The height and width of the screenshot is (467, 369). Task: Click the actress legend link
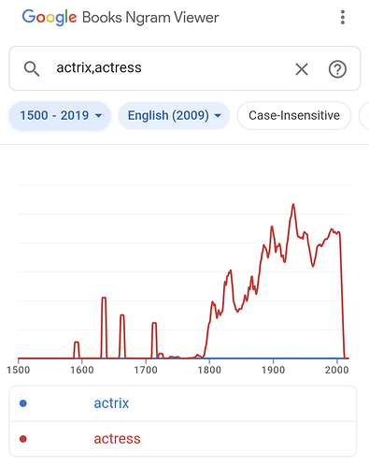pos(117,439)
